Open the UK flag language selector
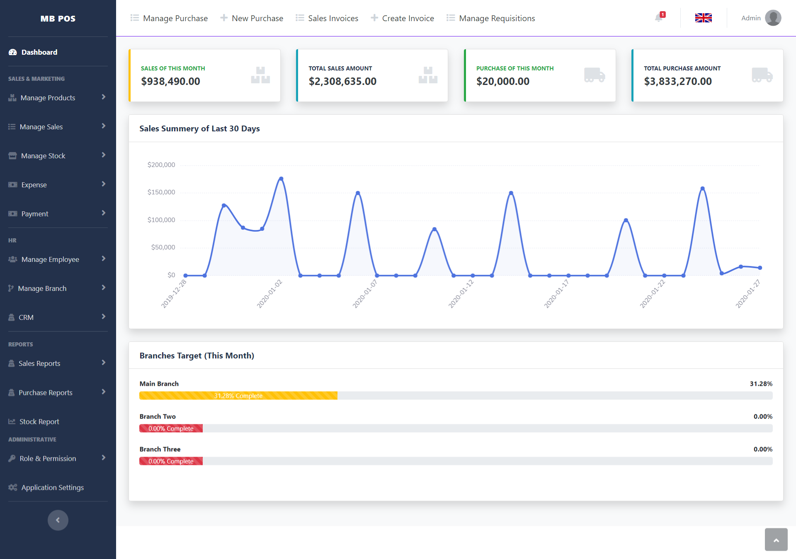This screenshot has height=559, width=796. [x=703, y=18]
